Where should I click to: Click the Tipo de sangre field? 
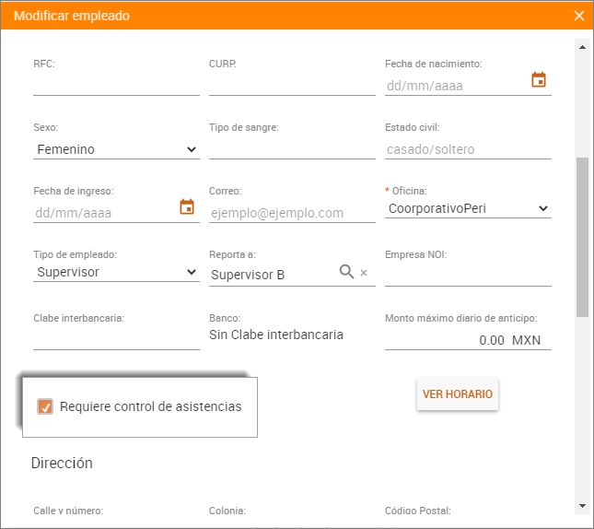(292, 149)
